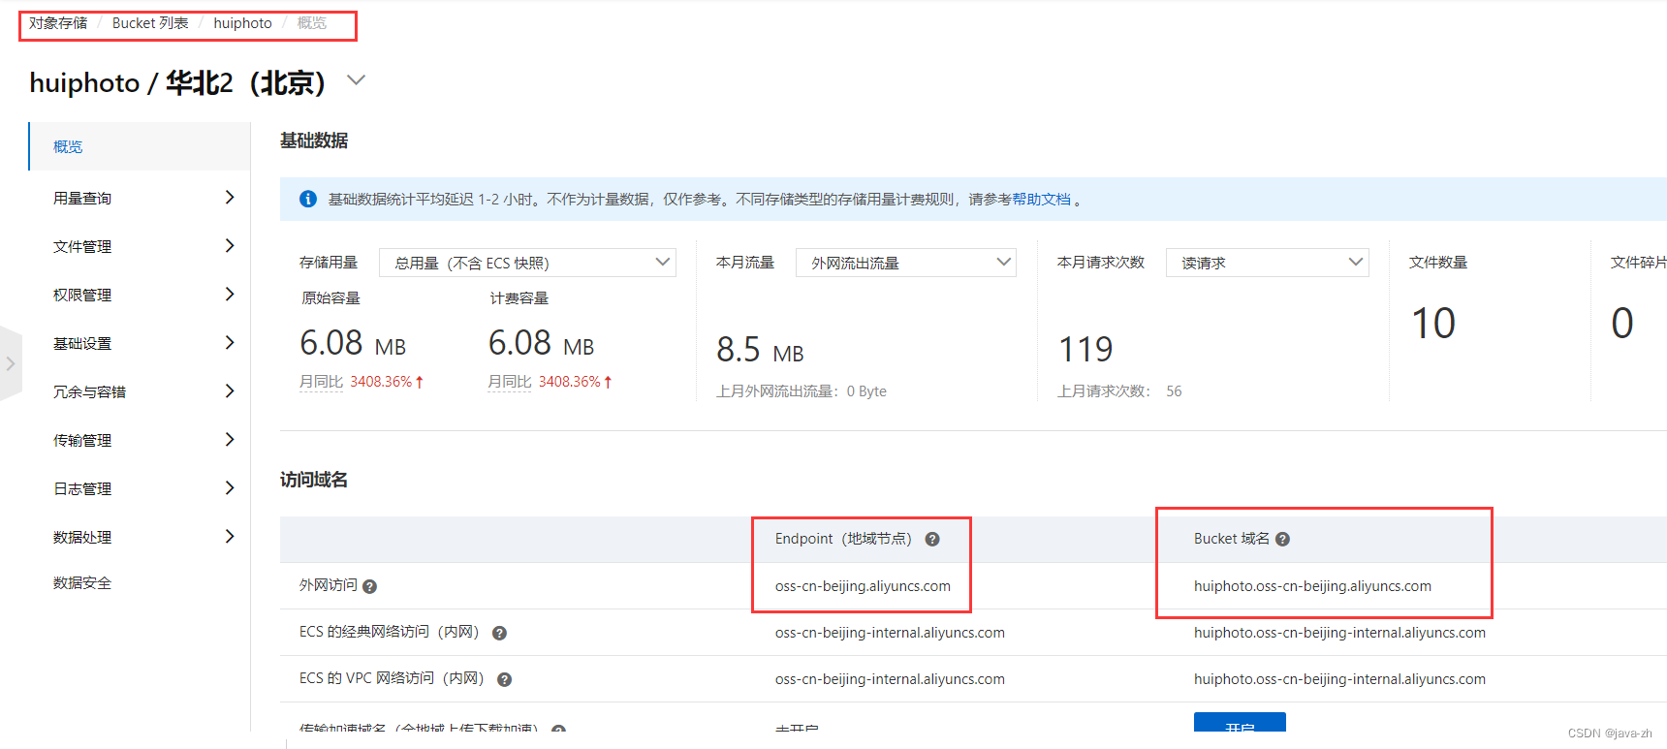The height and width of the screenshot is (749, 1667).
Task: Open the 权限管理 sidebar menu
Action: pos(141,295)
